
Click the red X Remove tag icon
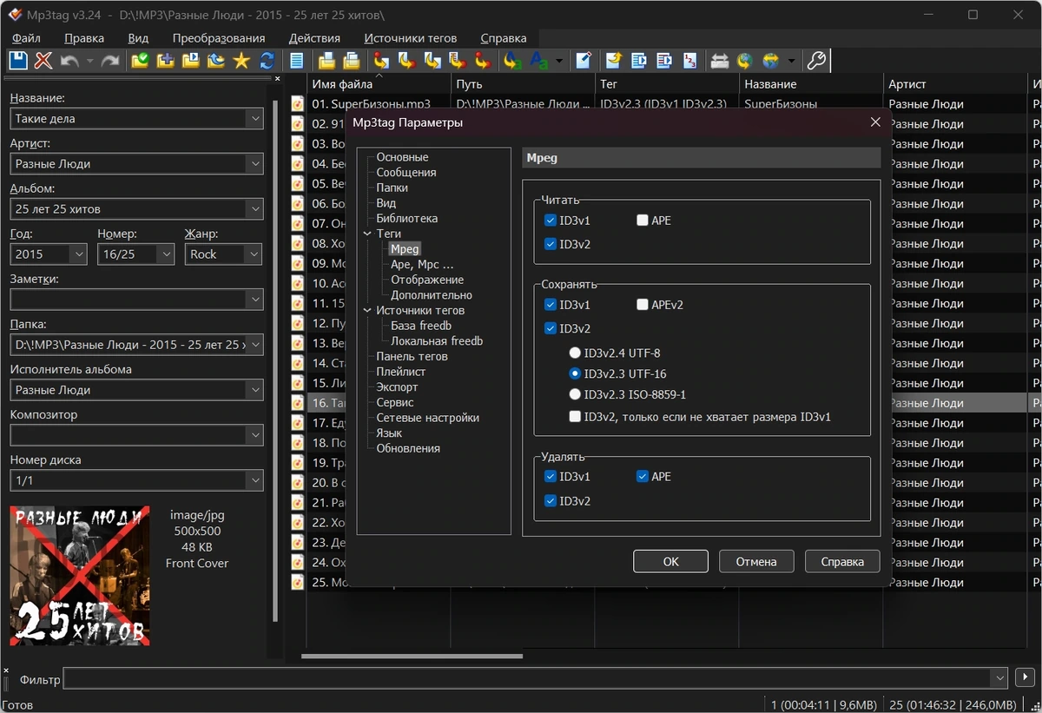coord(43,61)
